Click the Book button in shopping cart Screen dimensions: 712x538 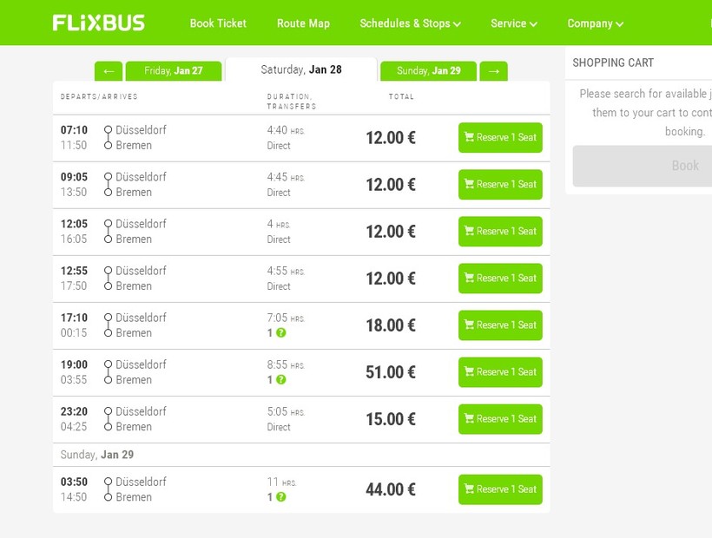click(683, 166)
